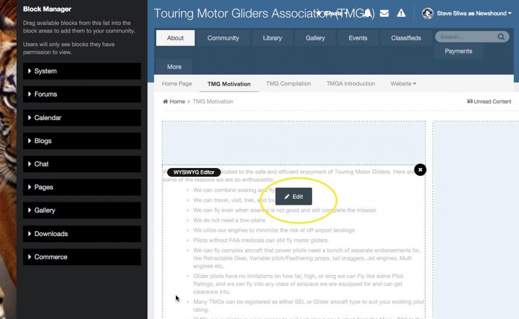Screen dimensions: 519x319
Task: Switch to the Community tab
Action: point(223,38)
